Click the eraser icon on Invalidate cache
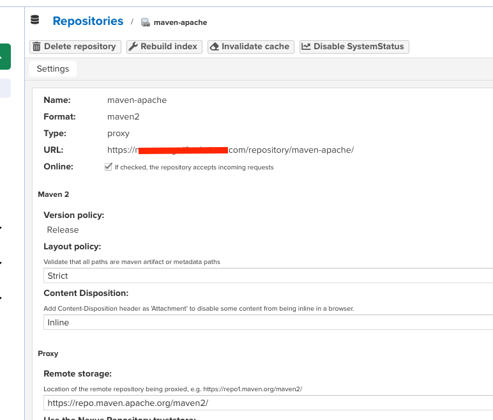 214,47
